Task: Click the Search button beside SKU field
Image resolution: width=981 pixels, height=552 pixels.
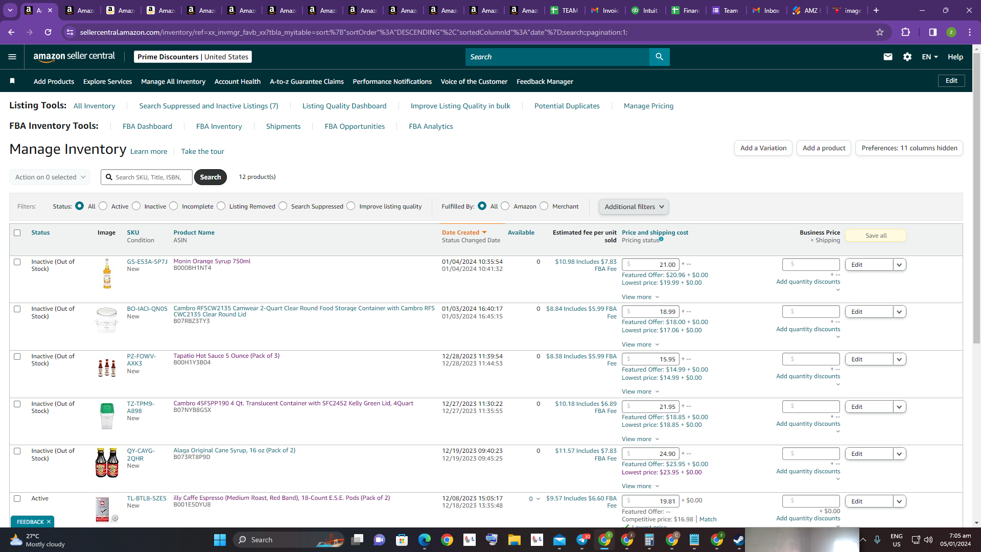Action: [211, 177]
